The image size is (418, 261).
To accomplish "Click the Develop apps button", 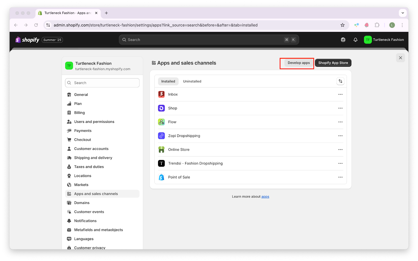I will (299, 63).
